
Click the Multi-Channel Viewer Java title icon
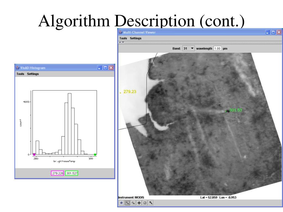pos(121,32)
